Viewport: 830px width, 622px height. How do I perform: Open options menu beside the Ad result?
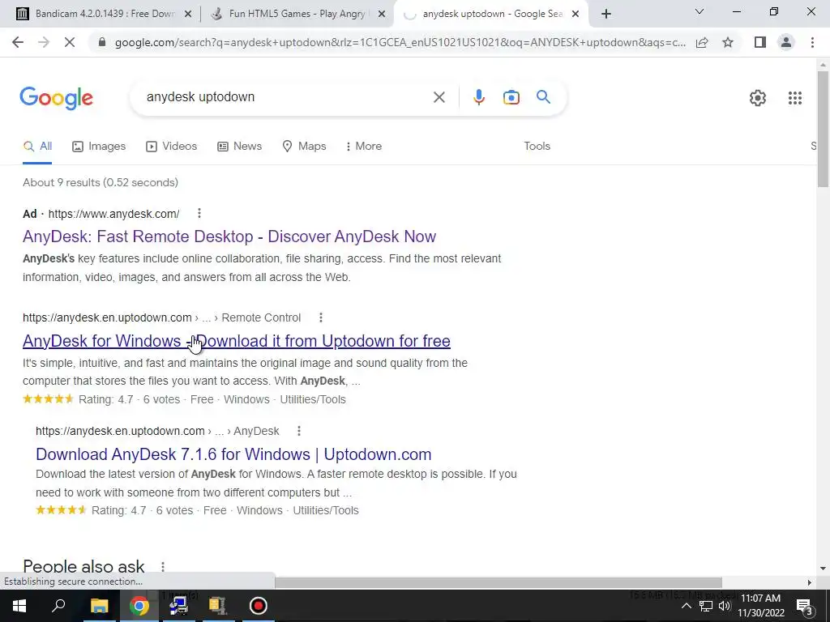tap(199, 213)
